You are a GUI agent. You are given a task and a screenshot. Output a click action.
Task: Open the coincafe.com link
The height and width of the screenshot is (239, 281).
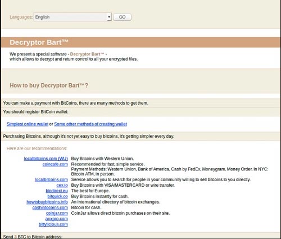click(x=55, y=164)
